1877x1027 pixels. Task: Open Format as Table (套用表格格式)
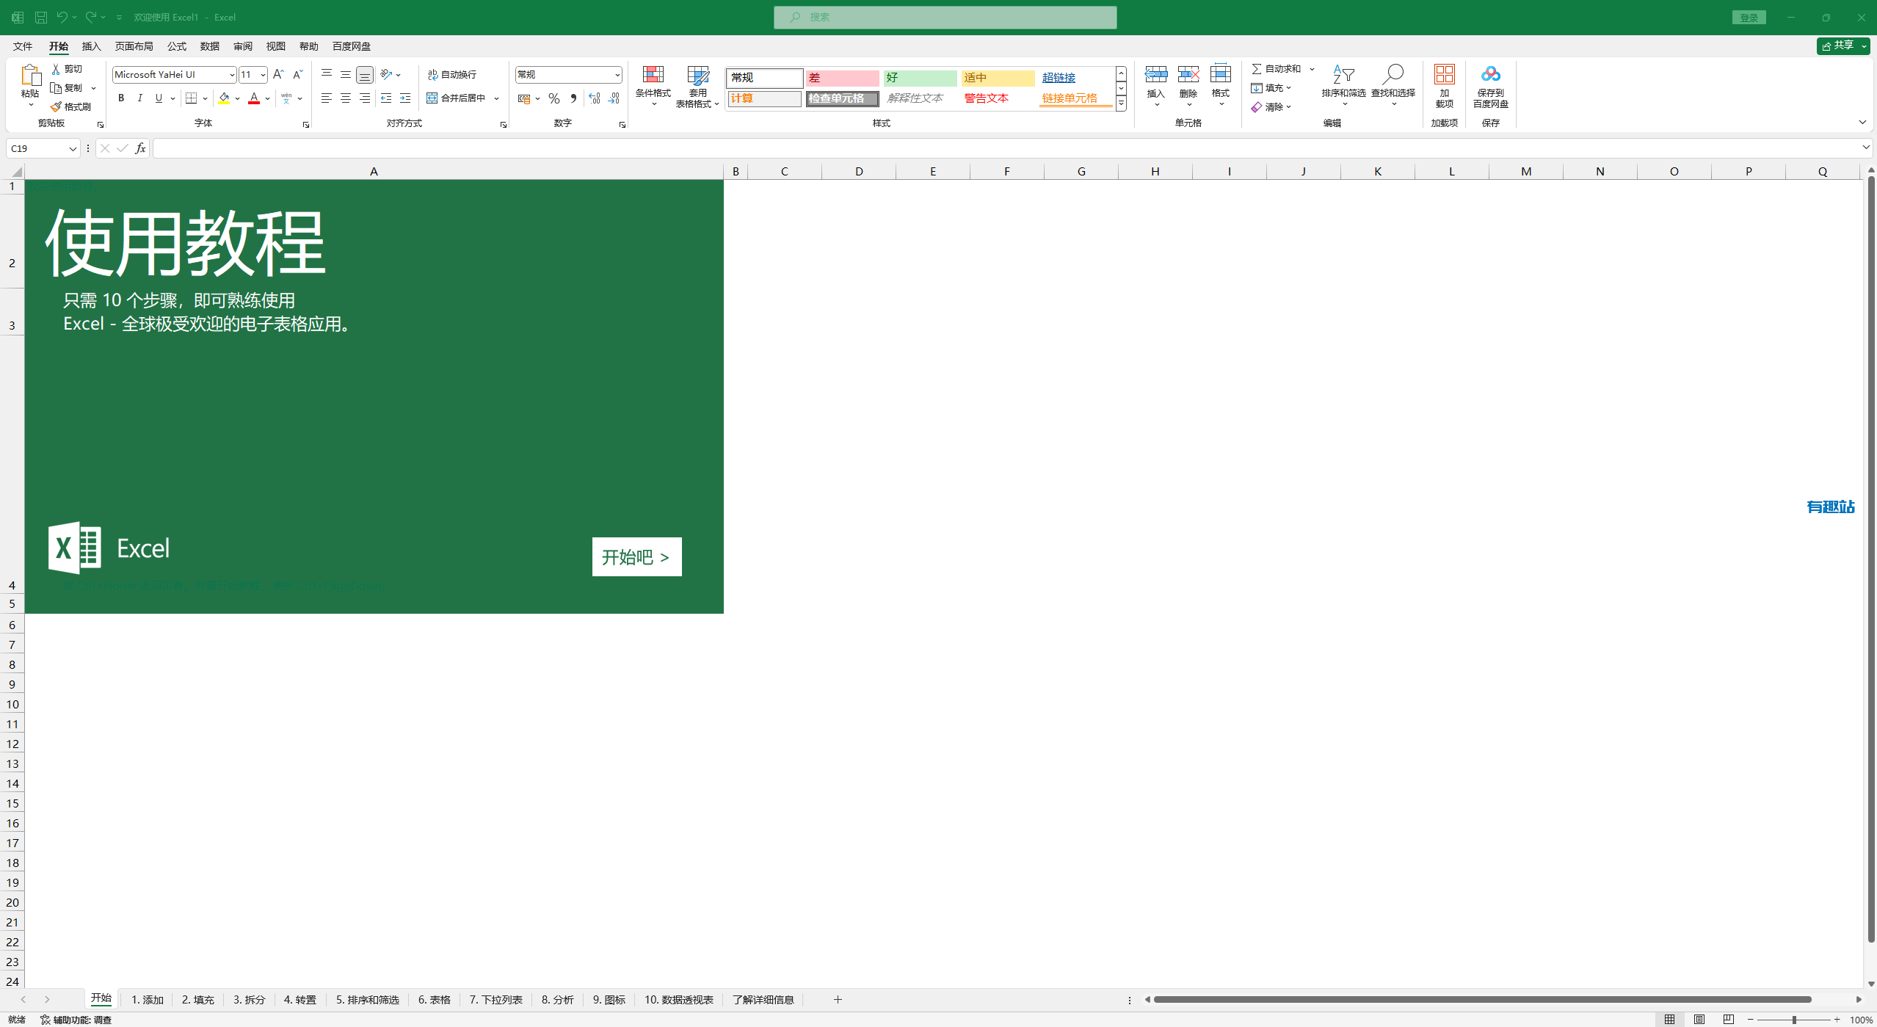tap(697, 86)
